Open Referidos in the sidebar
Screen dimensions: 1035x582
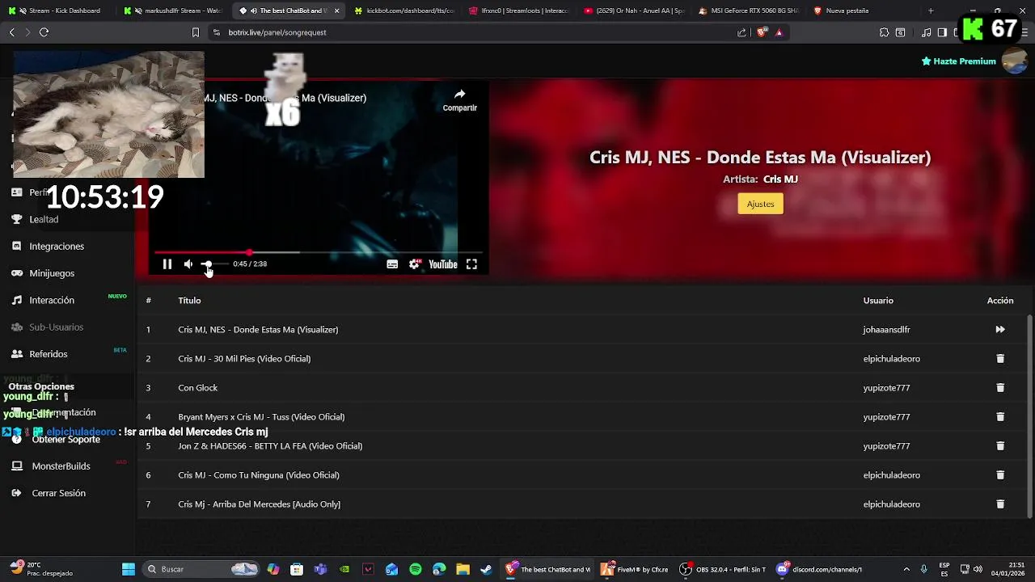pyautogui.click(x=49, y=354)
